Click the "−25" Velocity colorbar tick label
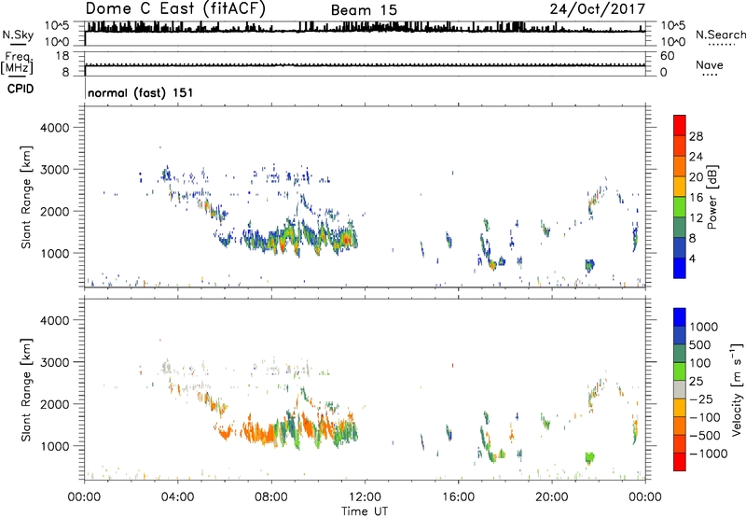The image size is (746, 517). coord(700,399)
